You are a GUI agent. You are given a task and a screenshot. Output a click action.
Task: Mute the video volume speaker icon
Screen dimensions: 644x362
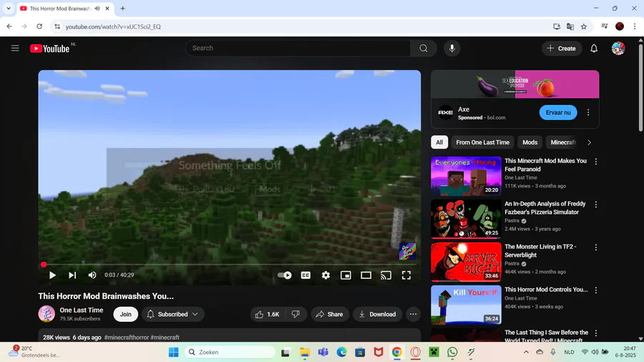tap(92, 275)
